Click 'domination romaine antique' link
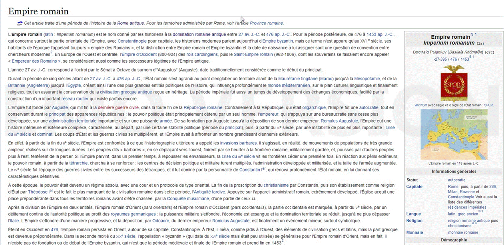The width and height of the screenshot is (504, 245). 199,34
